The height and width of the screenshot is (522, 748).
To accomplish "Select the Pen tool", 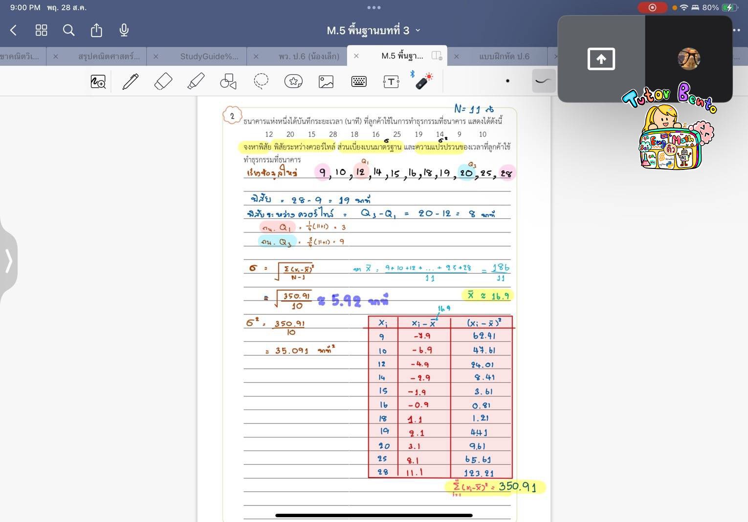I will point(130,82).
